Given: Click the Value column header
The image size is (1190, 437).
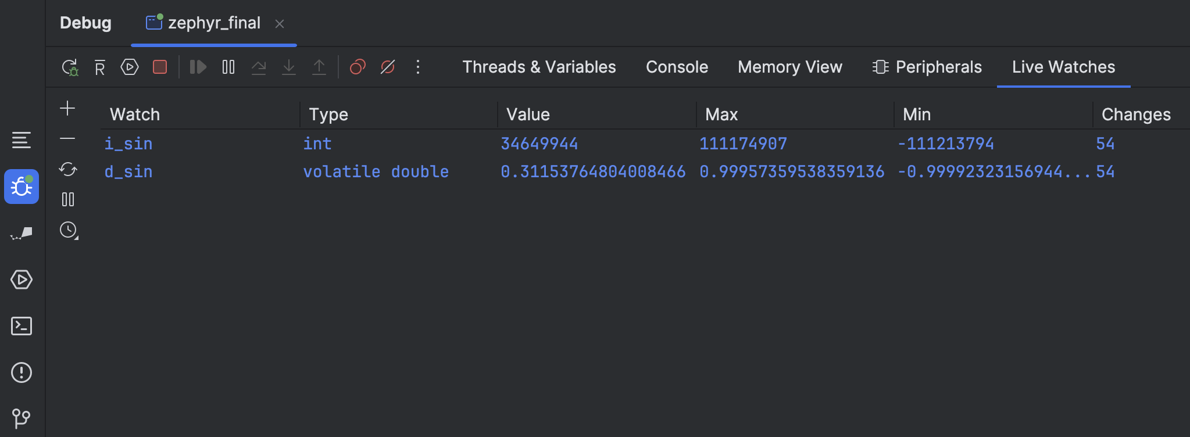Looking at the screenshot, I should (x=528, y=114).
